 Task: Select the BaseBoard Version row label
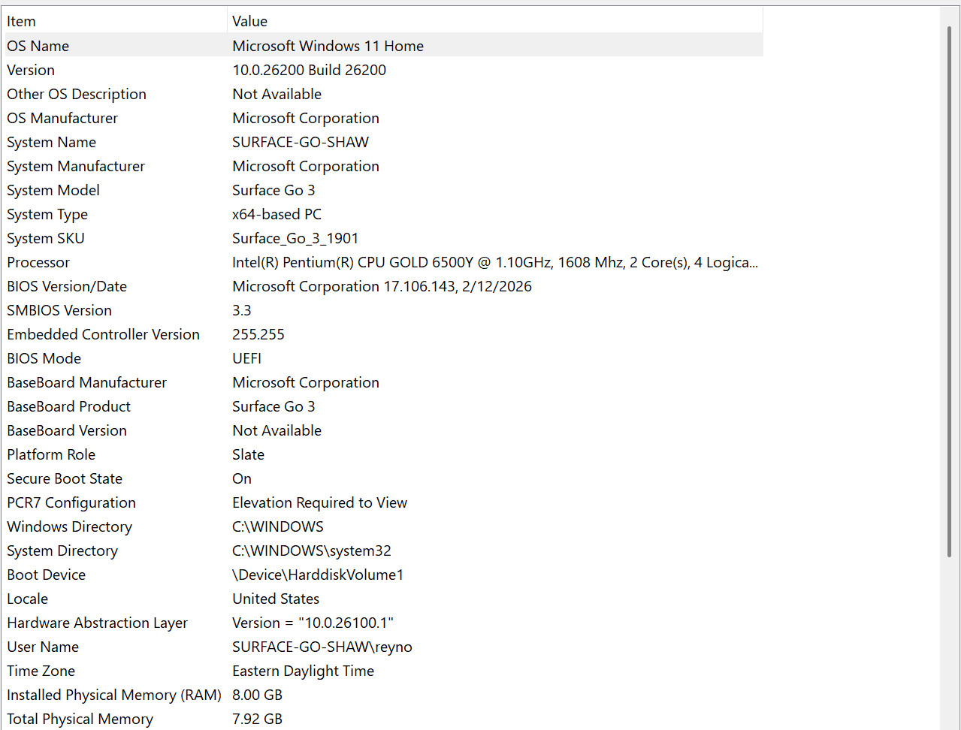click(x=67, y=430)
